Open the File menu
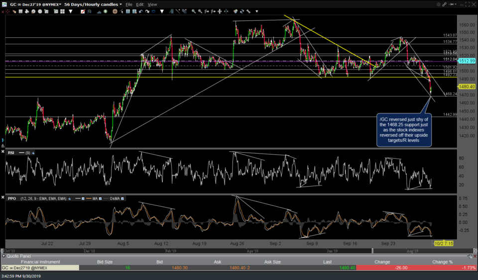Viewport: 478px width, 280px height. click(129, 4)
